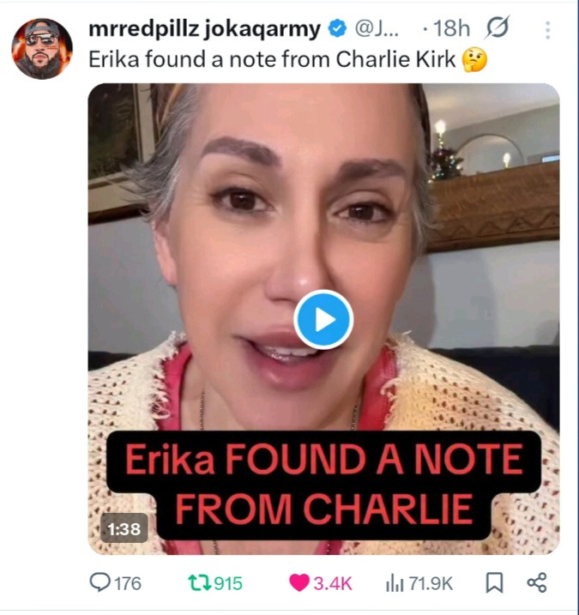Click the thinking face emoji
The image size is (579, 615).
click(474, 60)
